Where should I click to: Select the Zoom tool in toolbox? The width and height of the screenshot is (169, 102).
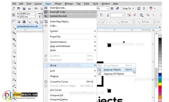tap(14, 45)
